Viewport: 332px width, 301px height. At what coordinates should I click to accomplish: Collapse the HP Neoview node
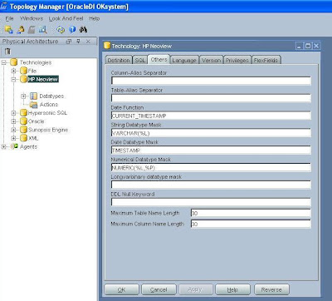13,80
